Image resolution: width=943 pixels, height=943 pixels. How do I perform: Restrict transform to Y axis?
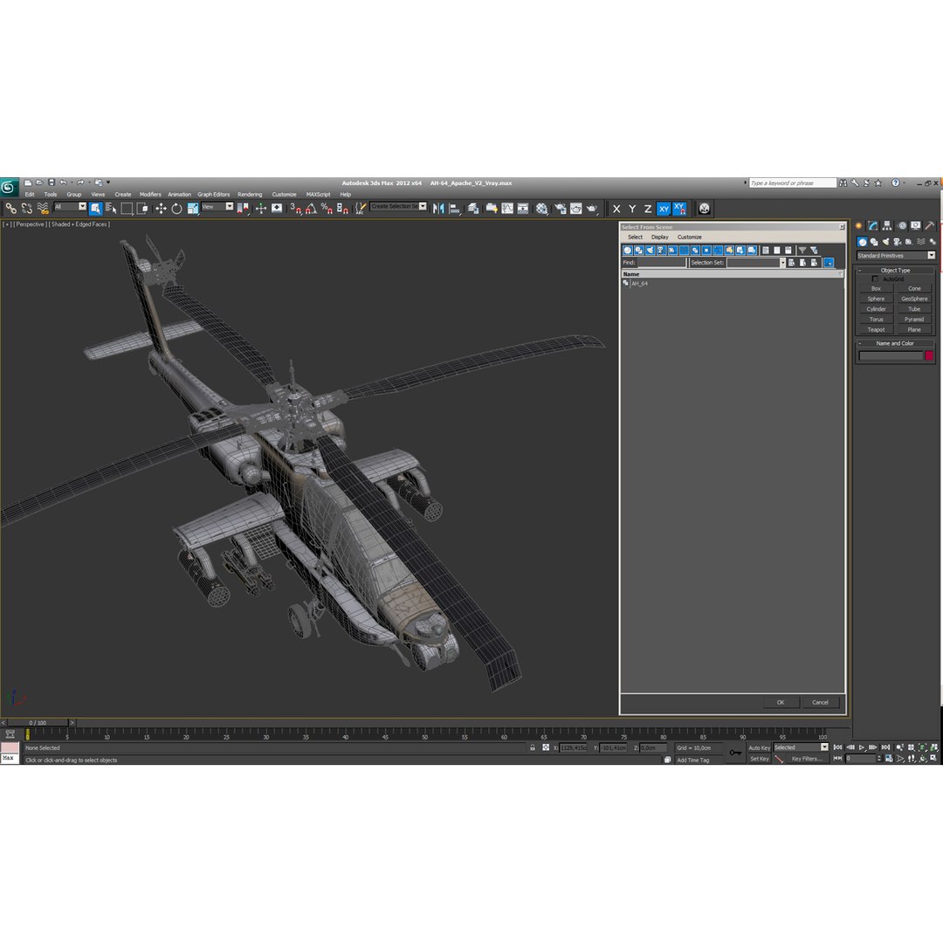pos(632,209)
